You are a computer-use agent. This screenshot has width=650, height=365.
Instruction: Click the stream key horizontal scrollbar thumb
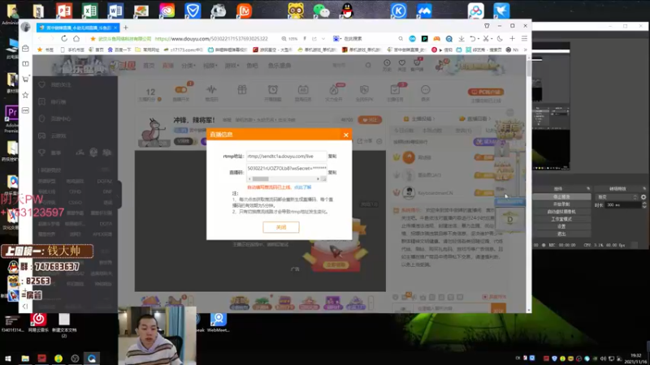click(261, 178)
